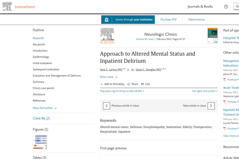Open Volume 40, Issue 1 link
Viewport: 239px width, 159px height.
tap(146, 39)
